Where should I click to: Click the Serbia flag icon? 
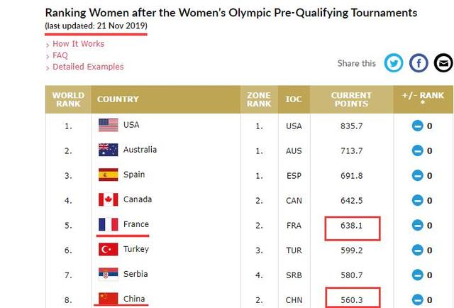[109, 274]
